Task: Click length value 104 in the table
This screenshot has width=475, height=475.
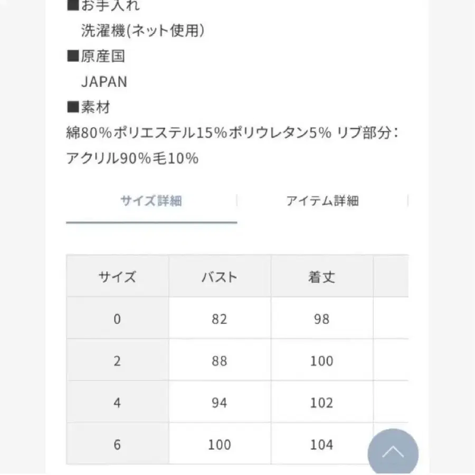Action: point(321,445)
